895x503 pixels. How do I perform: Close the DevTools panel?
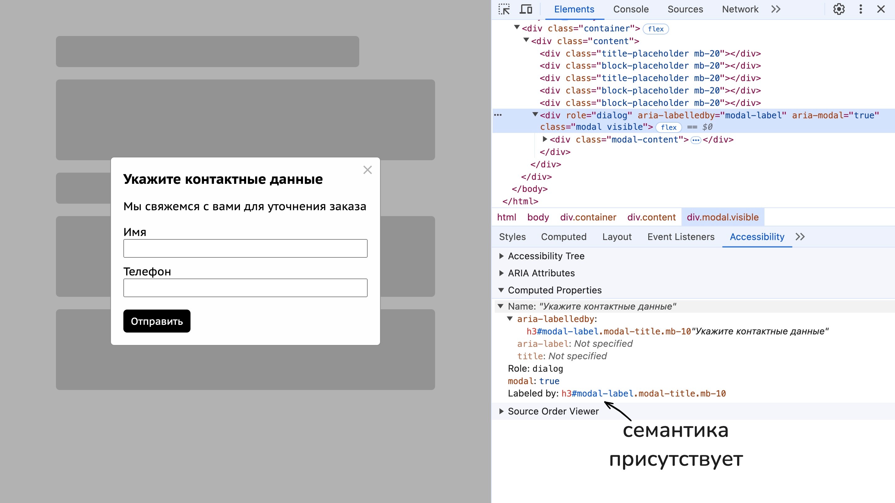point(881,9)
